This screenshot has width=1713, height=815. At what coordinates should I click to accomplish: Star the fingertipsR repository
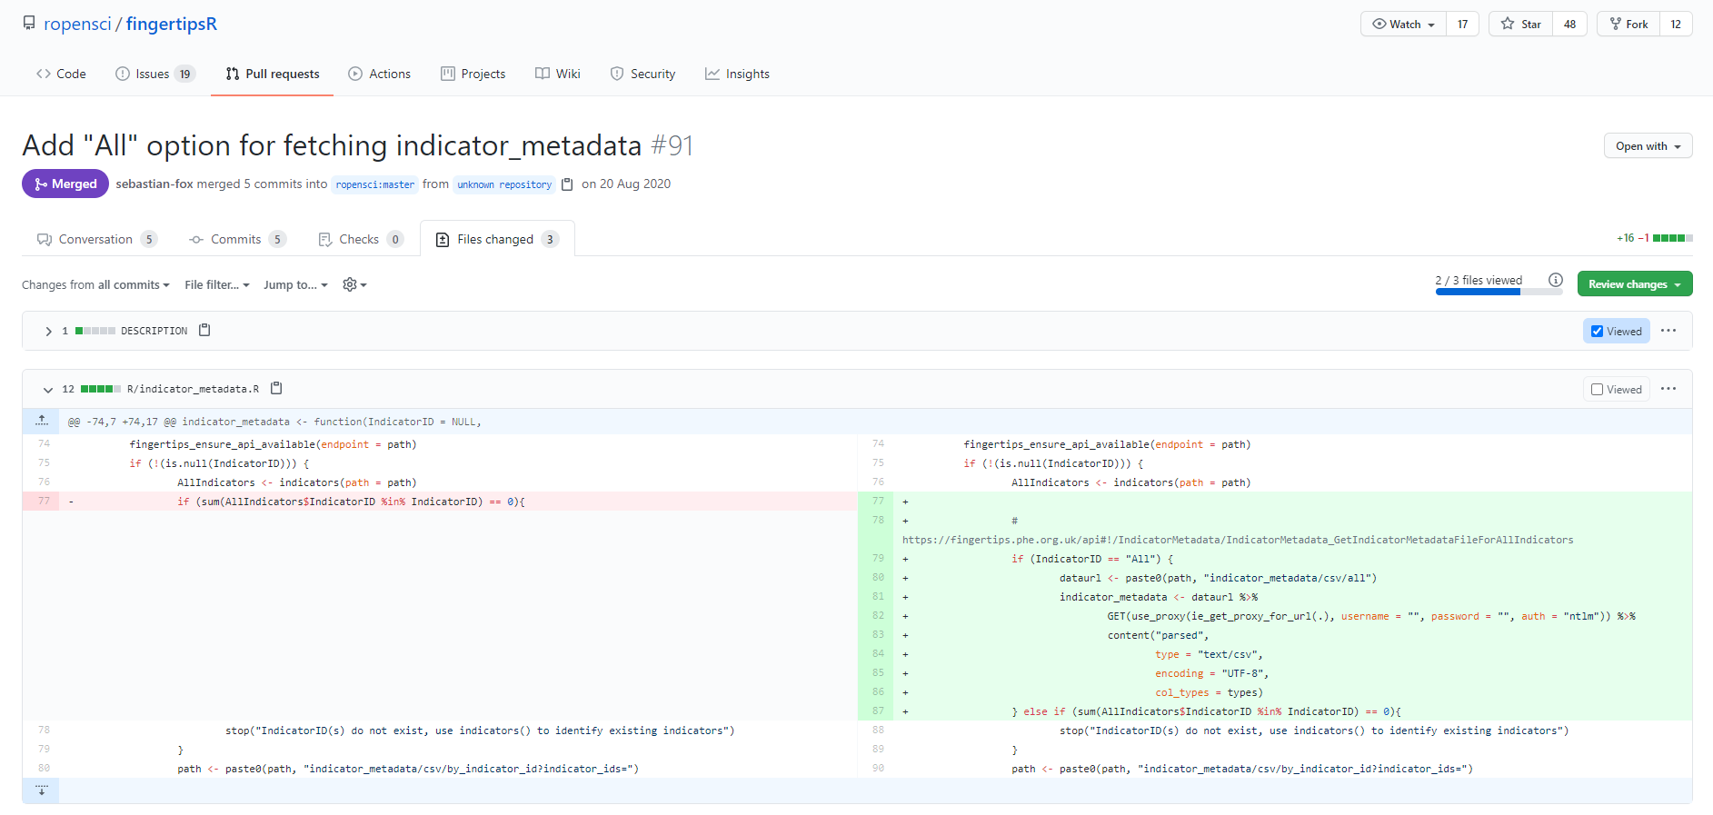[1521, 24]
